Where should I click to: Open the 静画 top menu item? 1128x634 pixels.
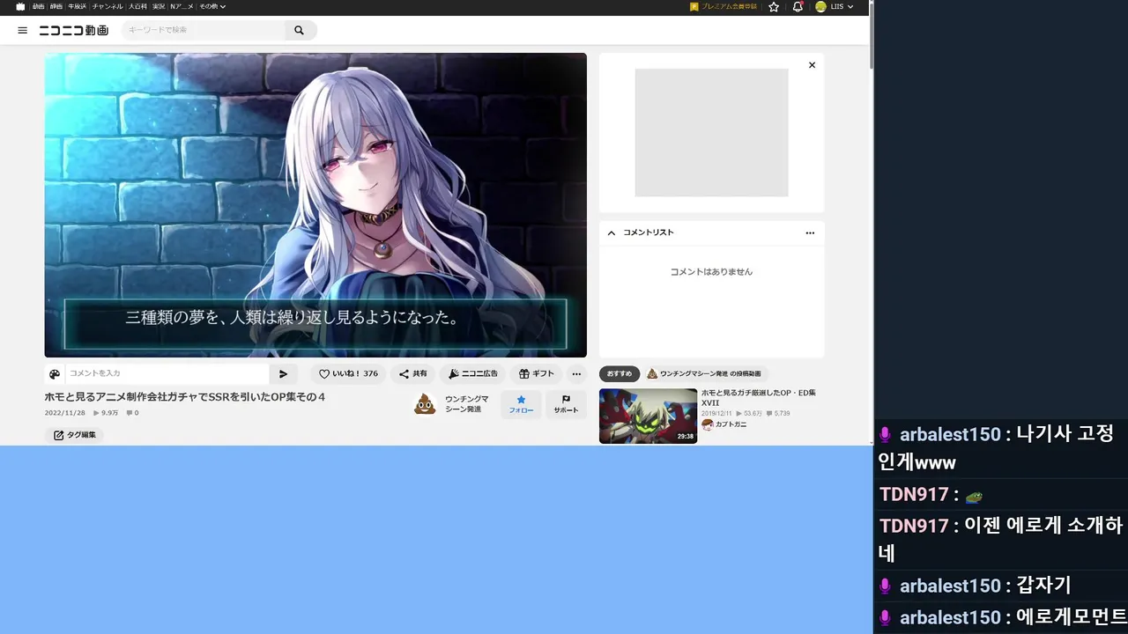[x=56, y=6]
